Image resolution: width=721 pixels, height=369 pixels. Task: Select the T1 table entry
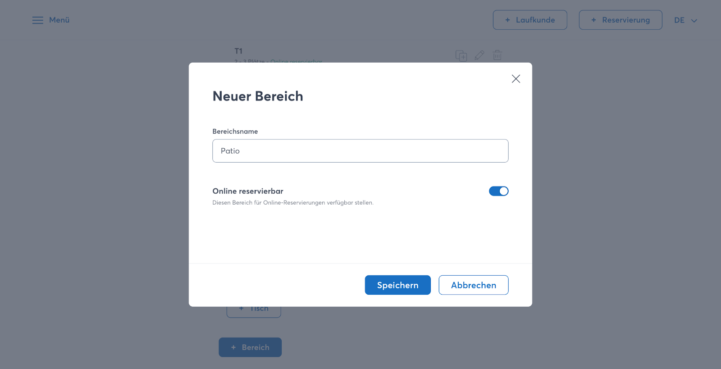point(238,51)
